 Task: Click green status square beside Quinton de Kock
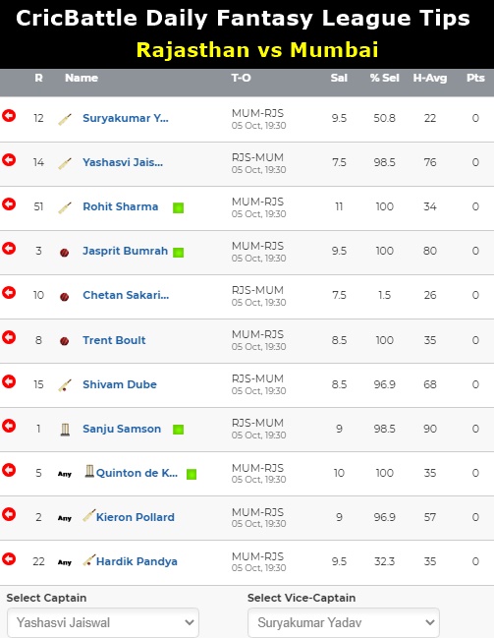click(192, 474)
